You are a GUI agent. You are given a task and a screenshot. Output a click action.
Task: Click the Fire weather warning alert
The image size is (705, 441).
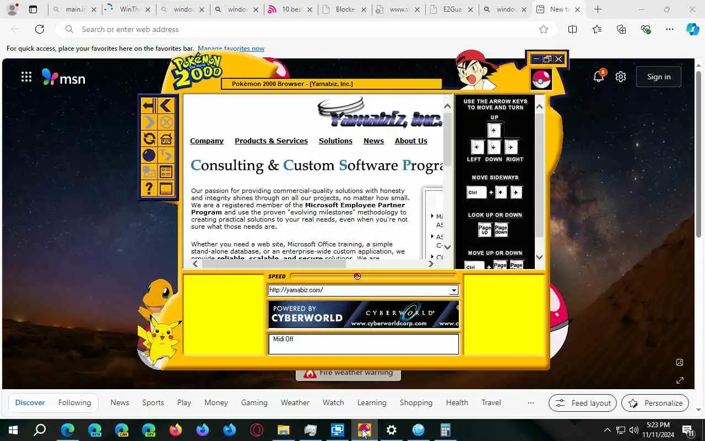(348, 373)
